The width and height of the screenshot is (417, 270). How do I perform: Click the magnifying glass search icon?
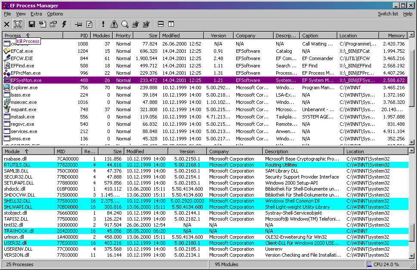125,24
